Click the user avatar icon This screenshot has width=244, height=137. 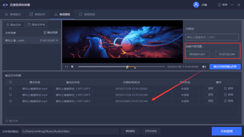pos(196,5)
